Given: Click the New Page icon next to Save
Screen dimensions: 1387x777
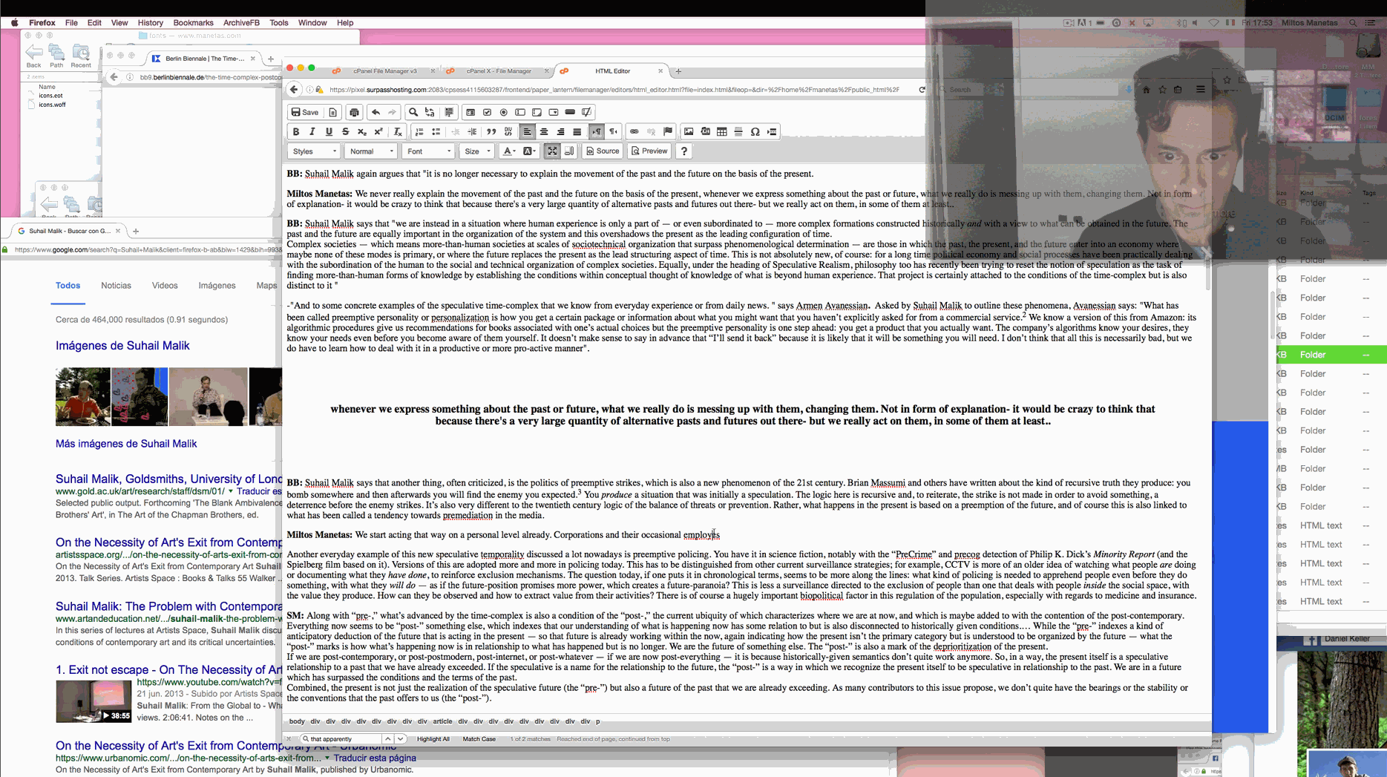Looking at the screenshot, I should pyautogui.click(x=333, y=112).
